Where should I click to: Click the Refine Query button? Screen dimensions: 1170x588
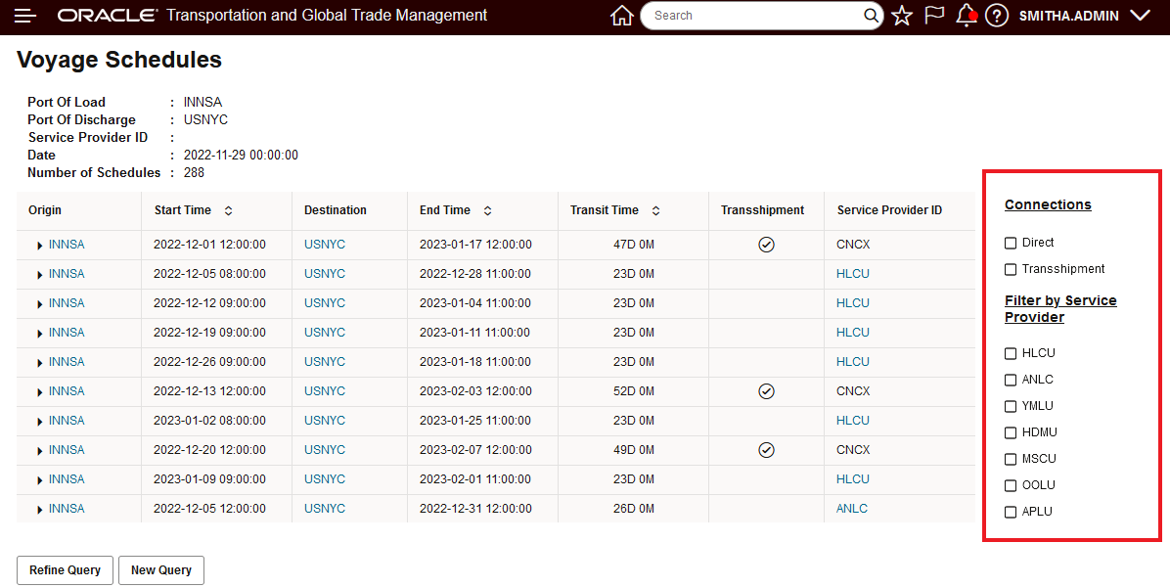point(65,570)
